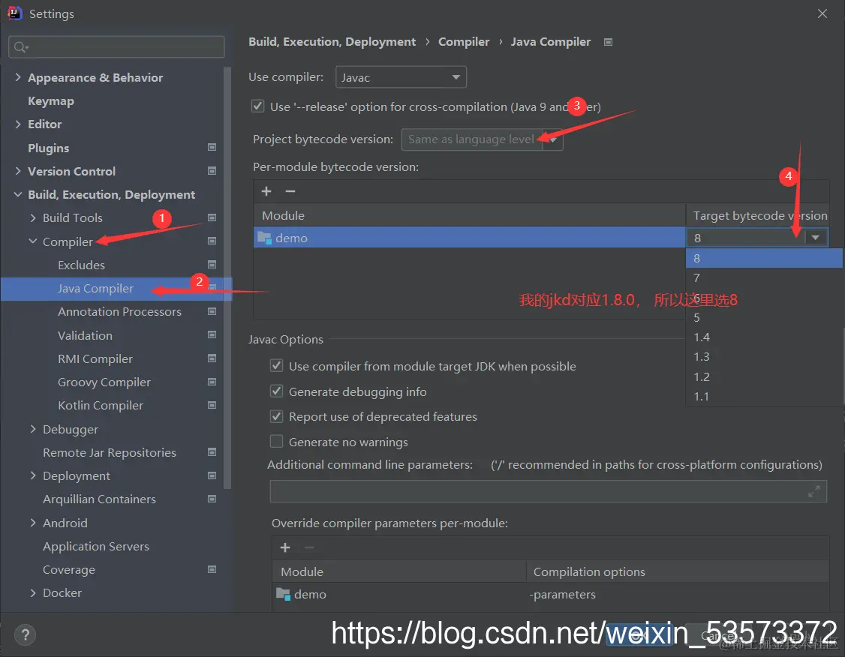Open the help question mark button
Viewport: 845px width, 657px height.
25,634
